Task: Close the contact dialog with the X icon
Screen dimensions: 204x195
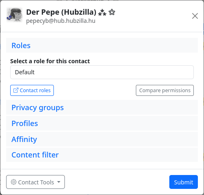Action: [x=195, y=16]
